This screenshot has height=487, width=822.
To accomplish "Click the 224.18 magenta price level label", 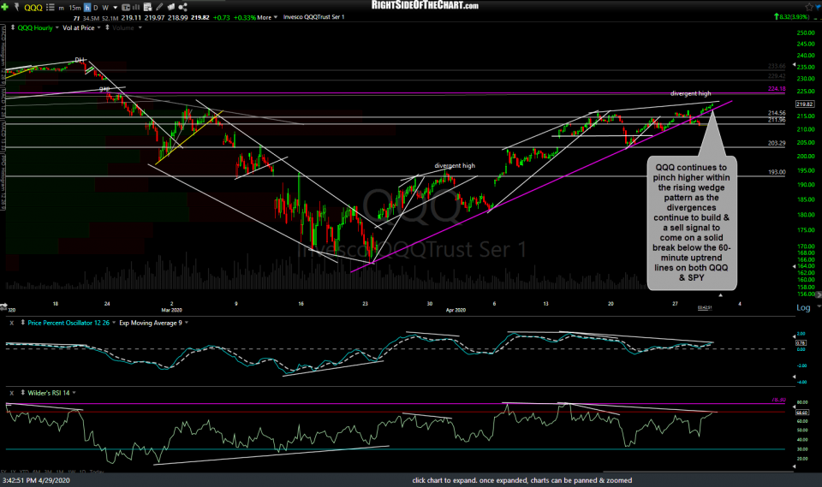I will click(777, 89).
